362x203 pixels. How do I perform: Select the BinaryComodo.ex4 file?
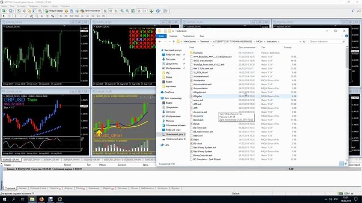202,156
